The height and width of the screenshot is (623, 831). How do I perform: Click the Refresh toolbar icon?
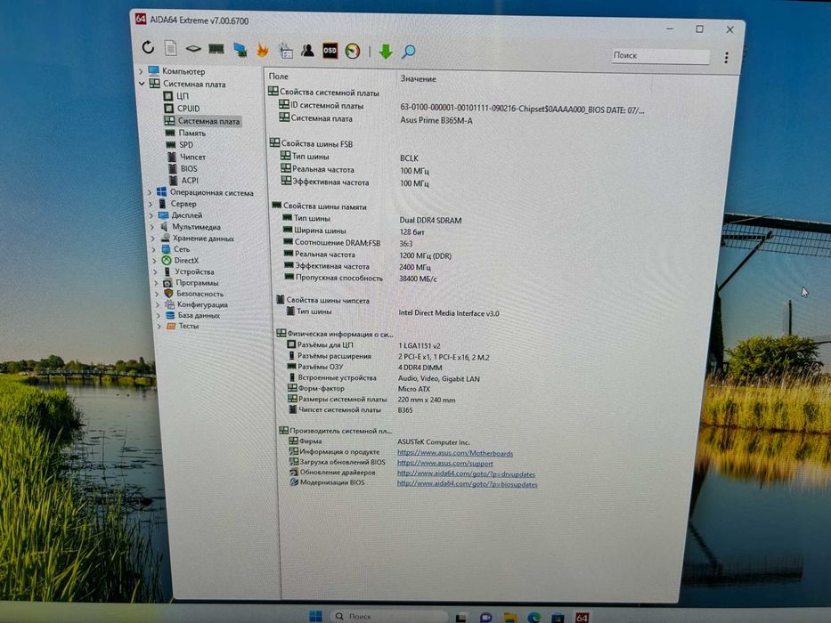(148, 48)
